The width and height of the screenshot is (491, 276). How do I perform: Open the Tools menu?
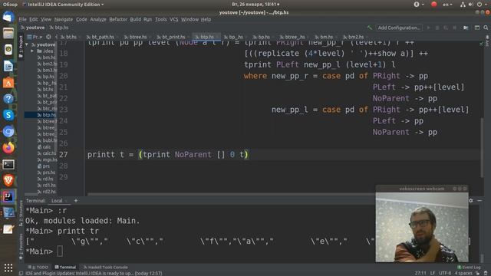pyautogui.click(x=160, y=19)
